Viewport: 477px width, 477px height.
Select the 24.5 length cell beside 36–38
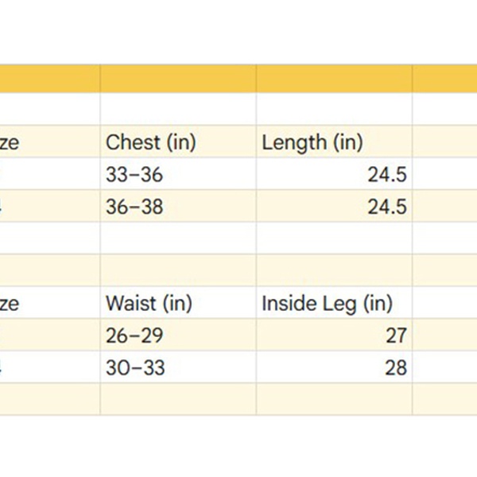(x=334, y=207)
